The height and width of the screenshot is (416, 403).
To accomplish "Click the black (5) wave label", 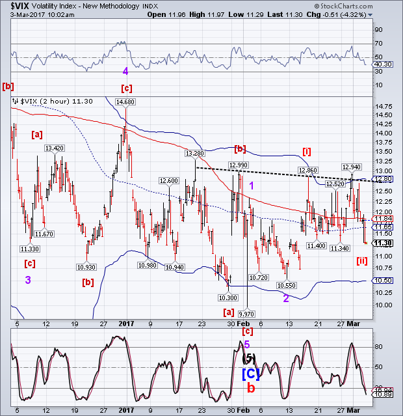I will click(248, 357).
